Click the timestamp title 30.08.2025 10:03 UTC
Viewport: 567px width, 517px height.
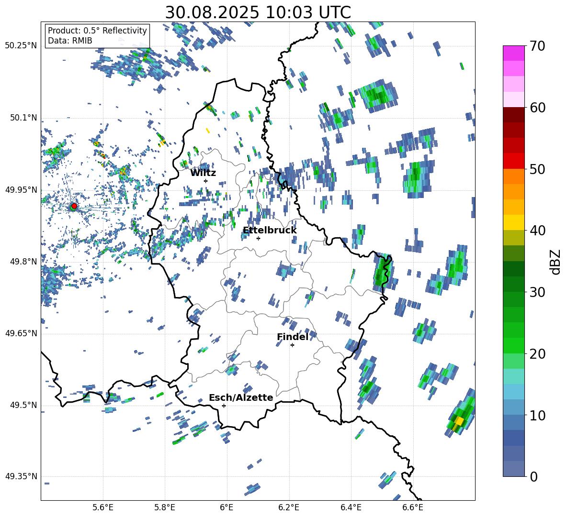pos(258,12)
